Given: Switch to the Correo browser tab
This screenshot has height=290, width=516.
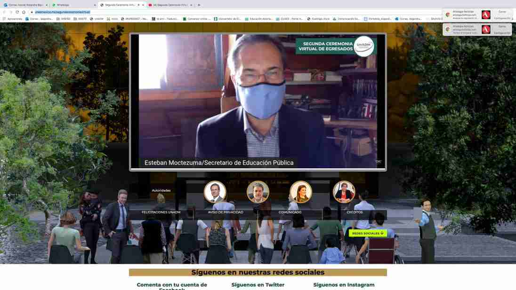Looking at the screenshot, I should coord(26,5).
